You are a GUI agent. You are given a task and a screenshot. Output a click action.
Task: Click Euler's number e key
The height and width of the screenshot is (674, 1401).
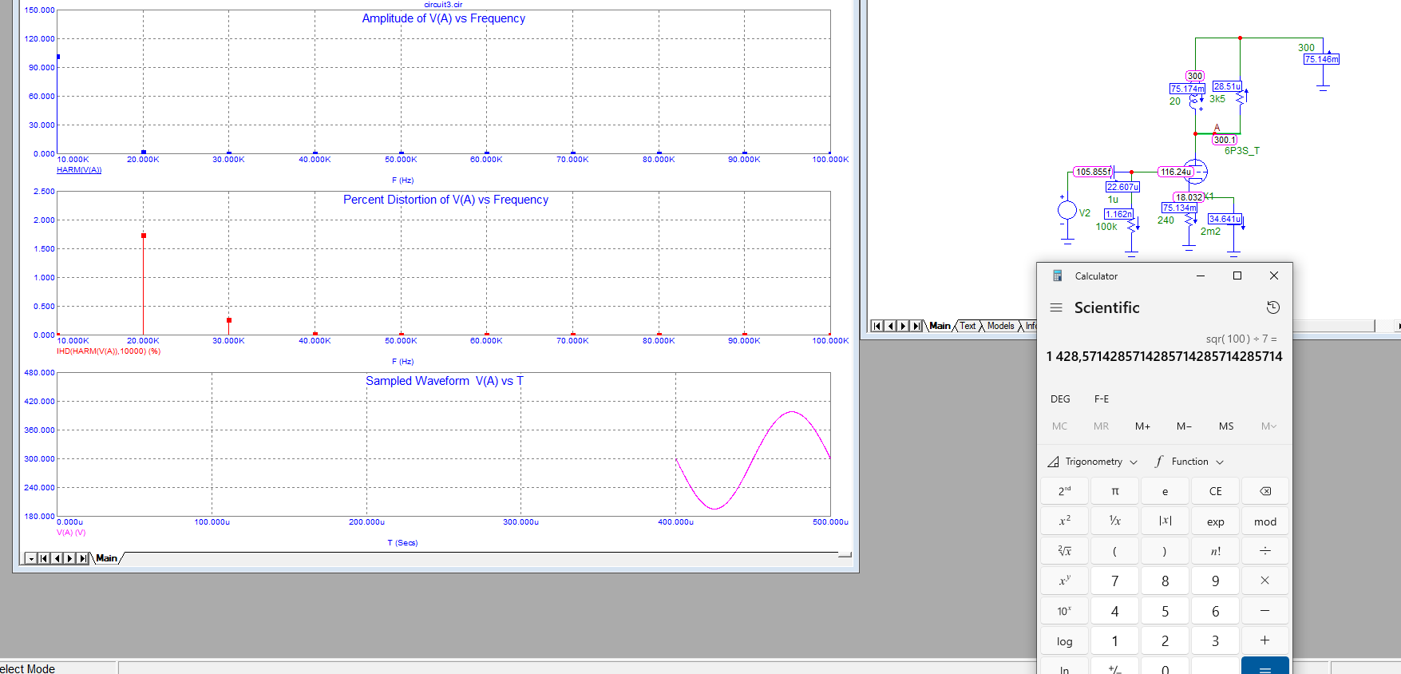point(1166,491)
